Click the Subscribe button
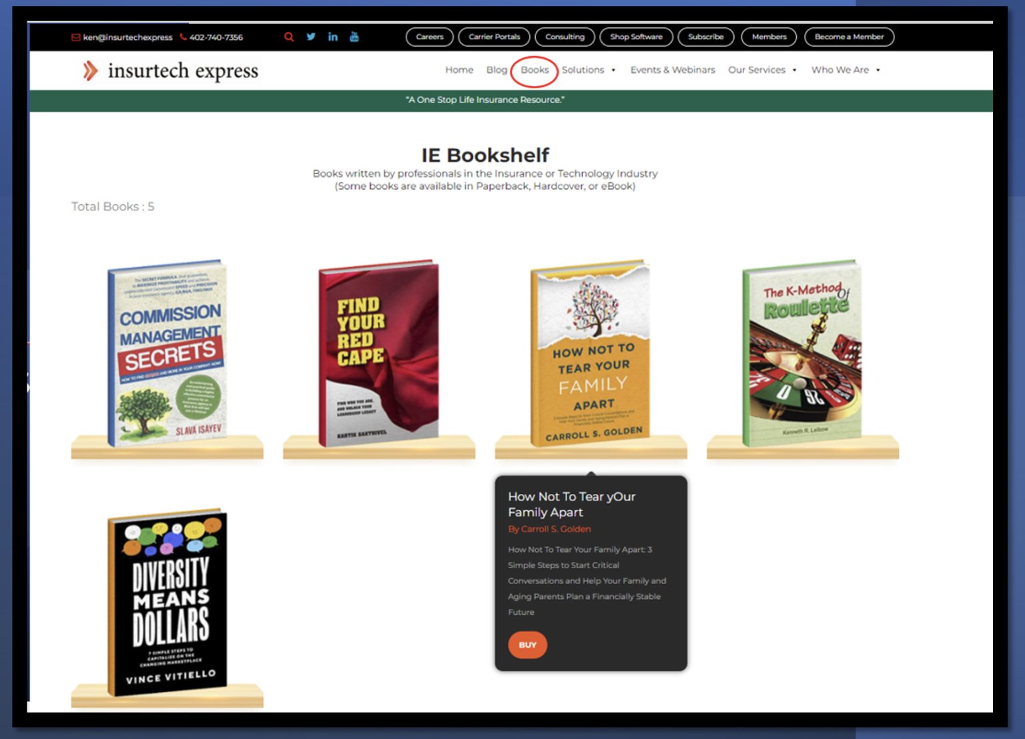The height and width of the screenshot is (739, 1025). click(706, 37)
